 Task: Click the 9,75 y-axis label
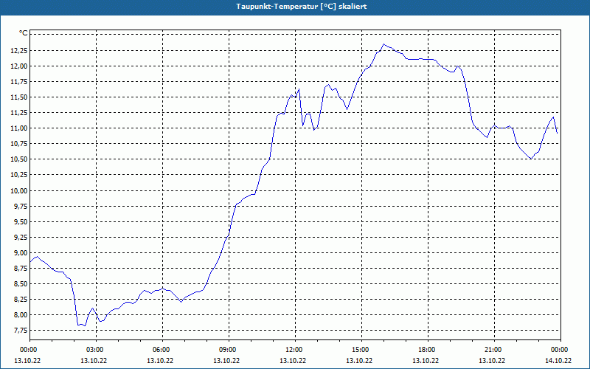(x=21, y=207)
